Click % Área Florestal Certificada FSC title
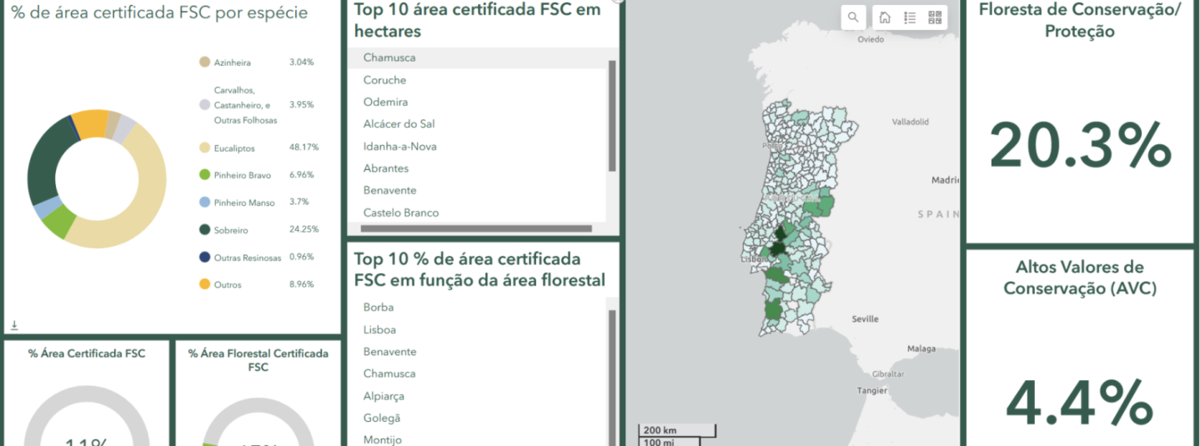The height and width of the screenshot is (446, 1200). pyautogui.click(x=259, y=360)
